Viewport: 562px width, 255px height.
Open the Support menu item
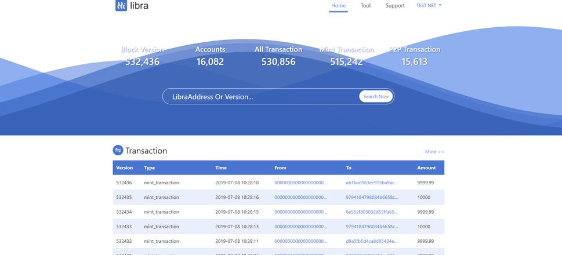tap(395, 5)
